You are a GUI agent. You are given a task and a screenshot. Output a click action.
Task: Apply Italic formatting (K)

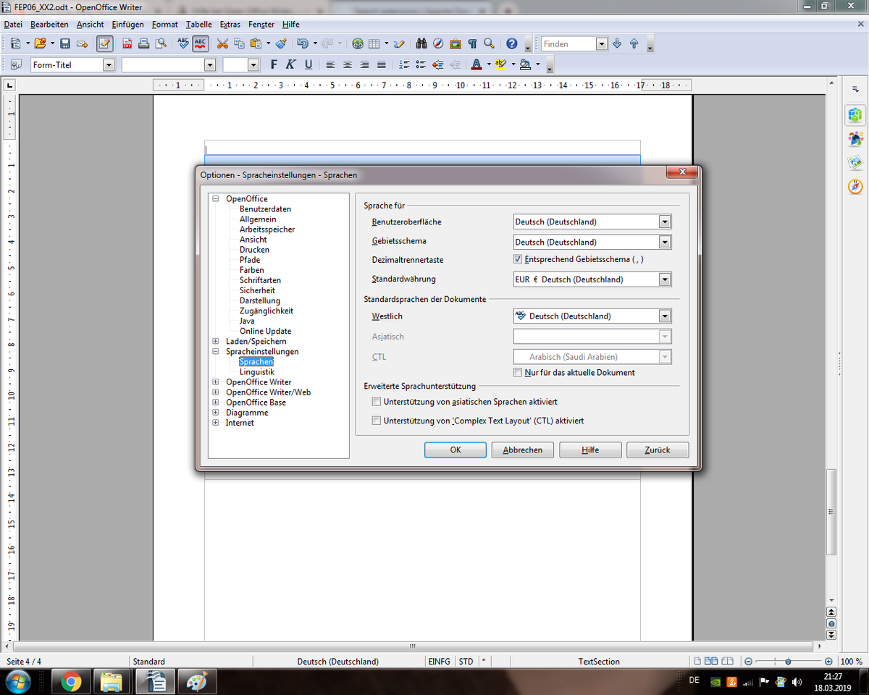point(290,64)
